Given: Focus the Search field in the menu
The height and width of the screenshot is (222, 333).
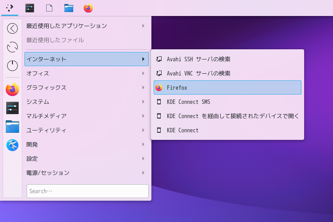Looking at the screenshot, I should 87,191.
